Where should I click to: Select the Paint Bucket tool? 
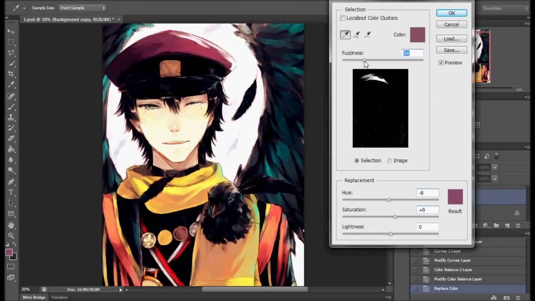coord(11,149)
